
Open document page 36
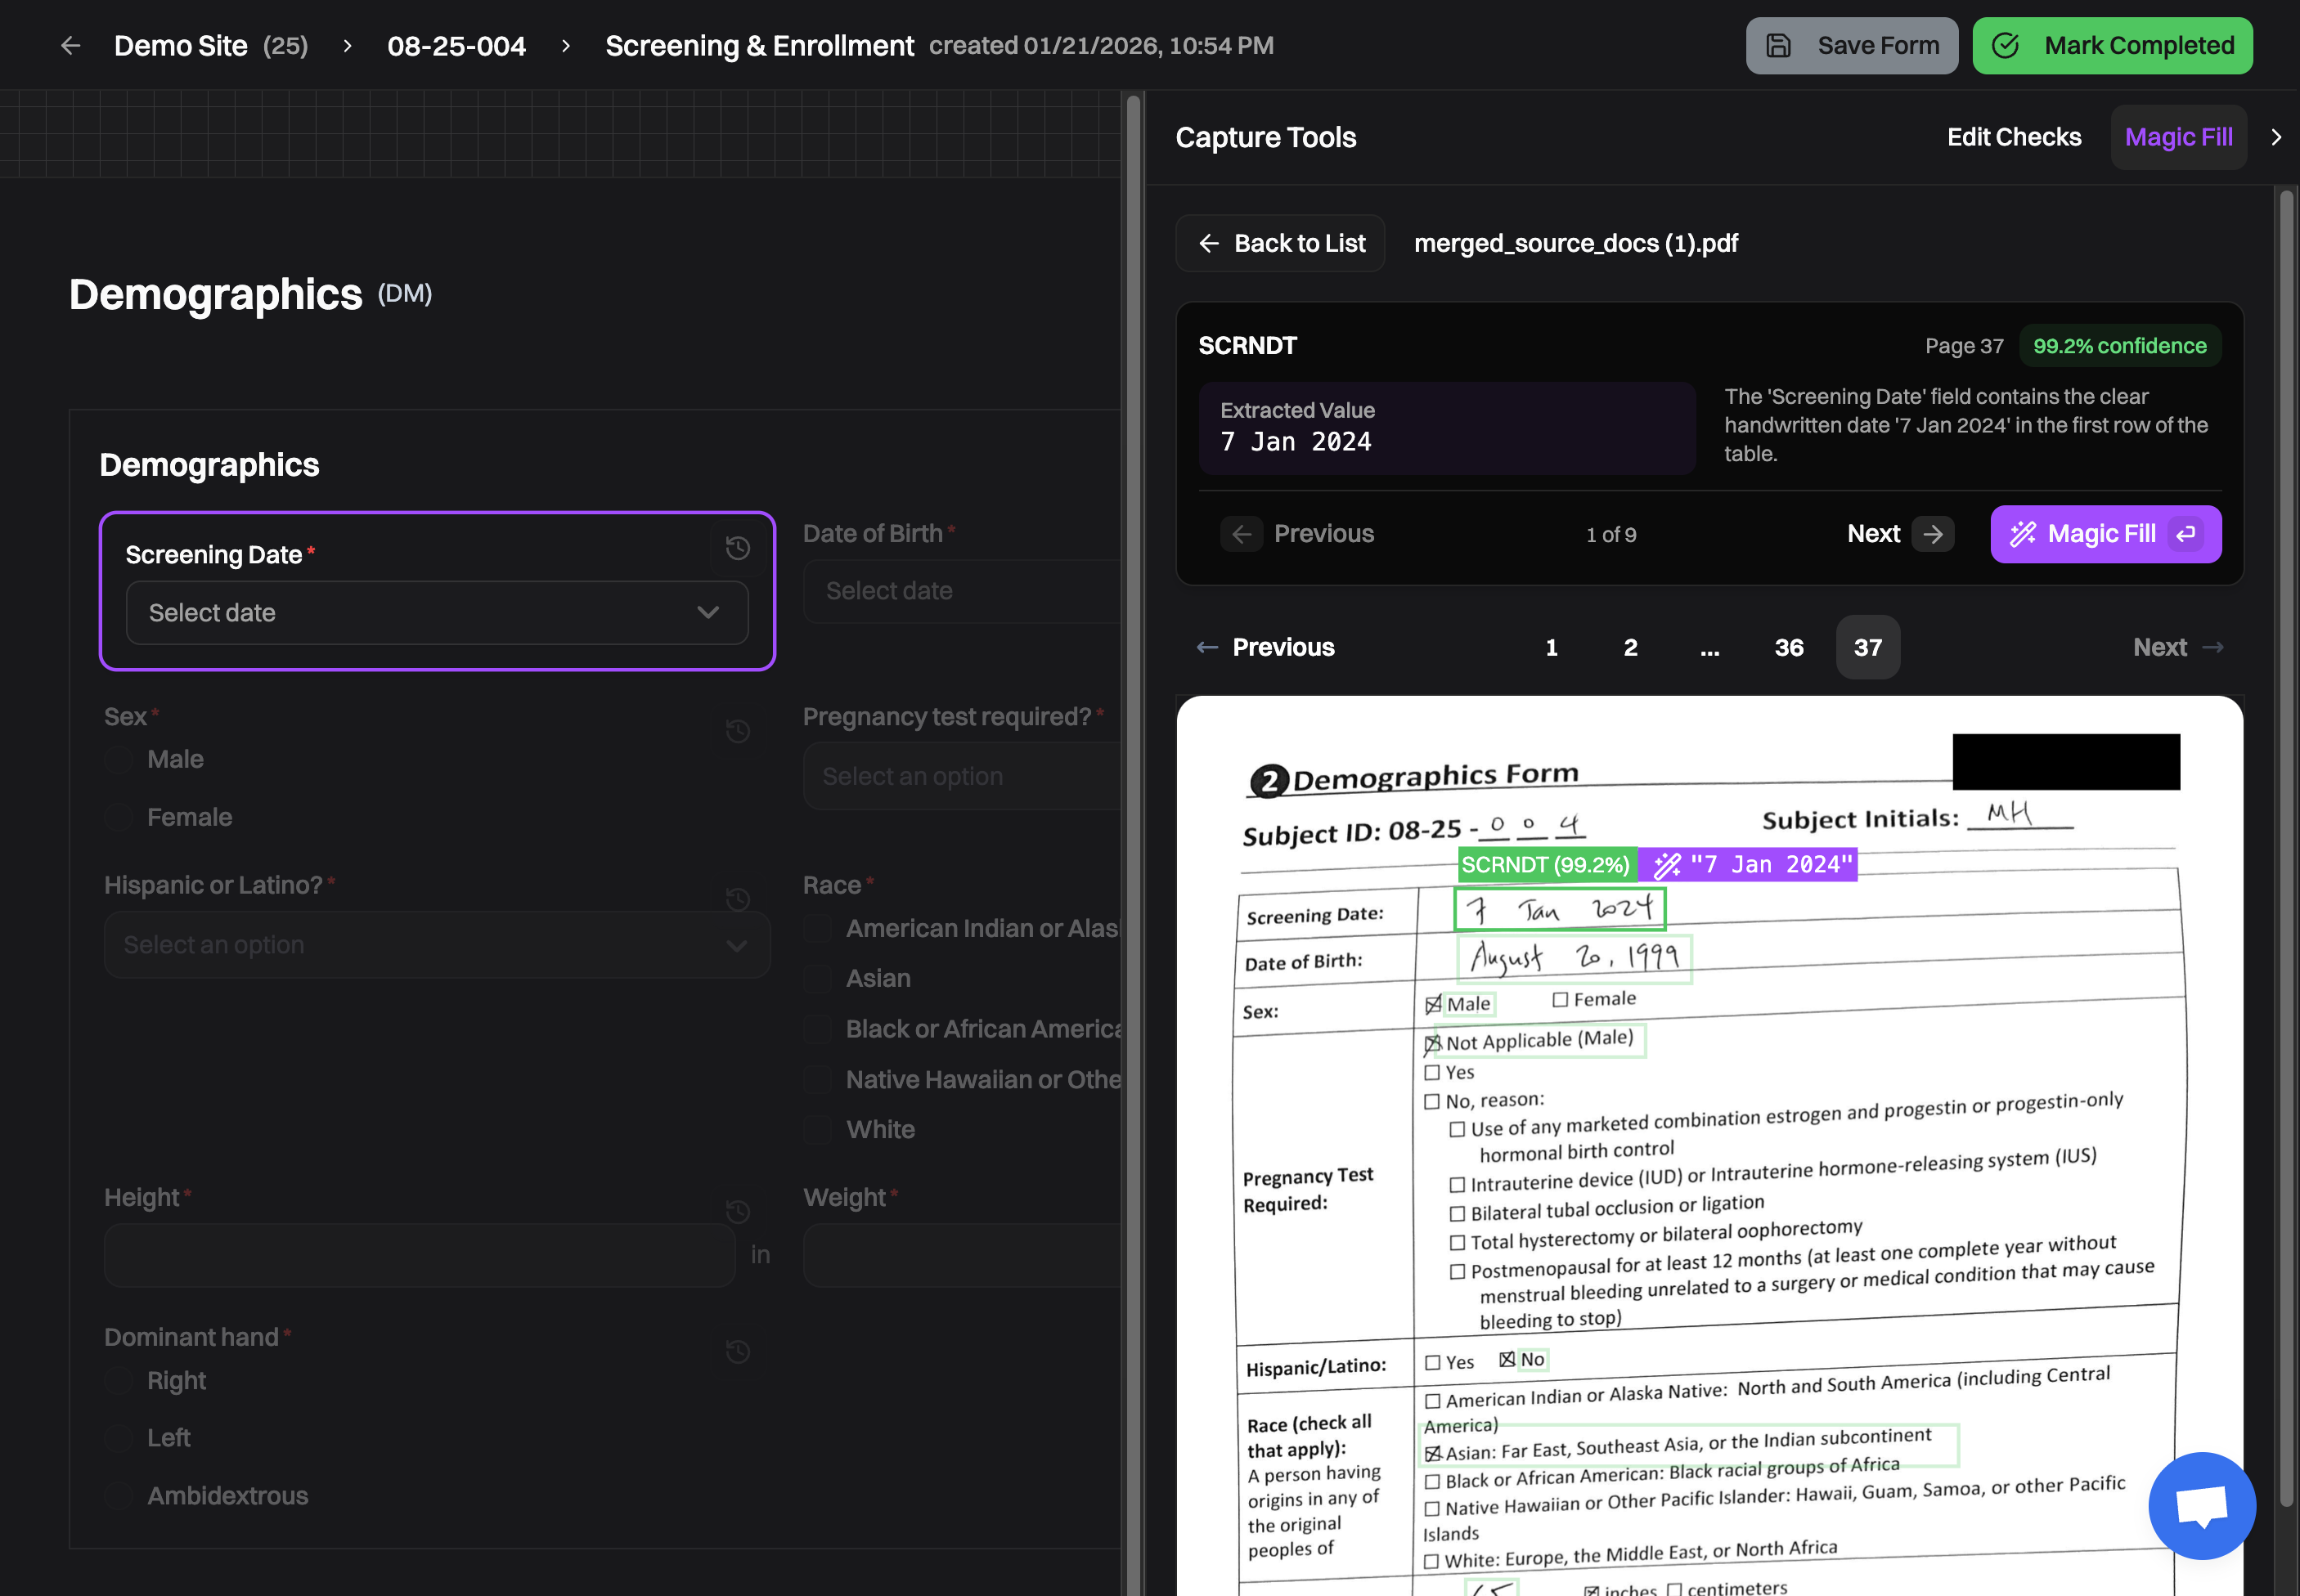[1789, 647]
